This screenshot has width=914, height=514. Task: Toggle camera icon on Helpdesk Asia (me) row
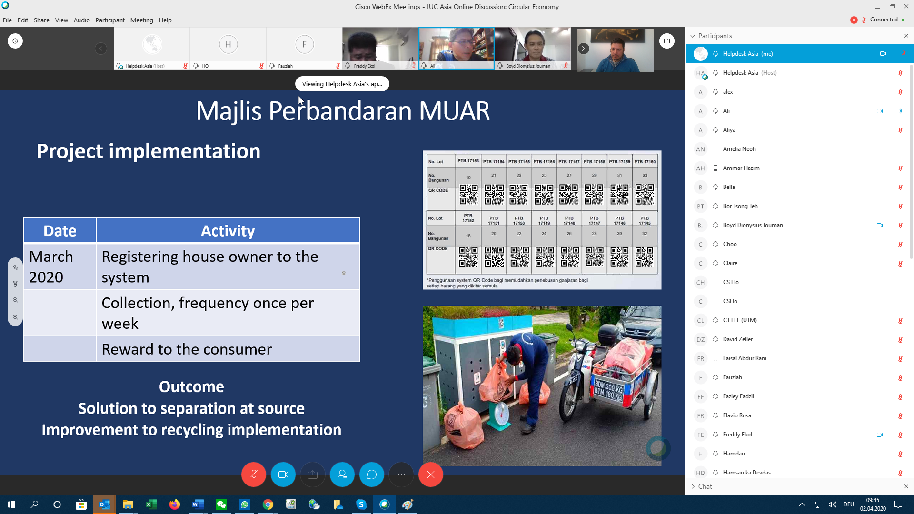click(x=883, y=54)
